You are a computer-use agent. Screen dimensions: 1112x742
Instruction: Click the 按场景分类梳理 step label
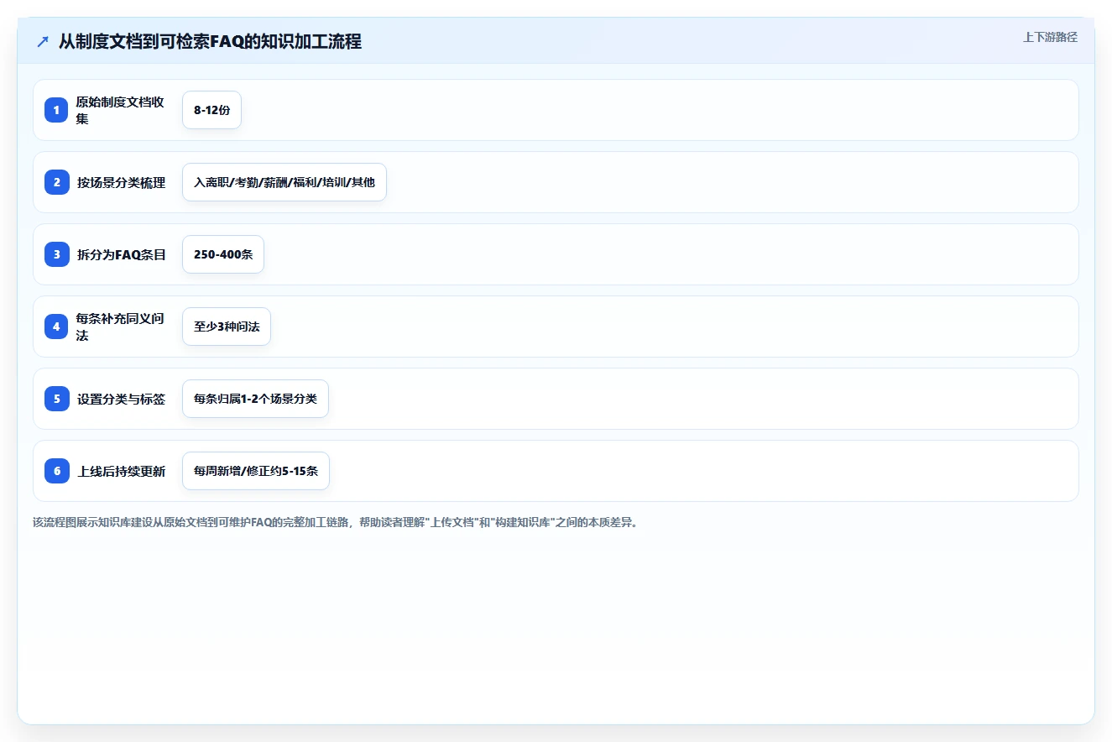tap(122, 182)
